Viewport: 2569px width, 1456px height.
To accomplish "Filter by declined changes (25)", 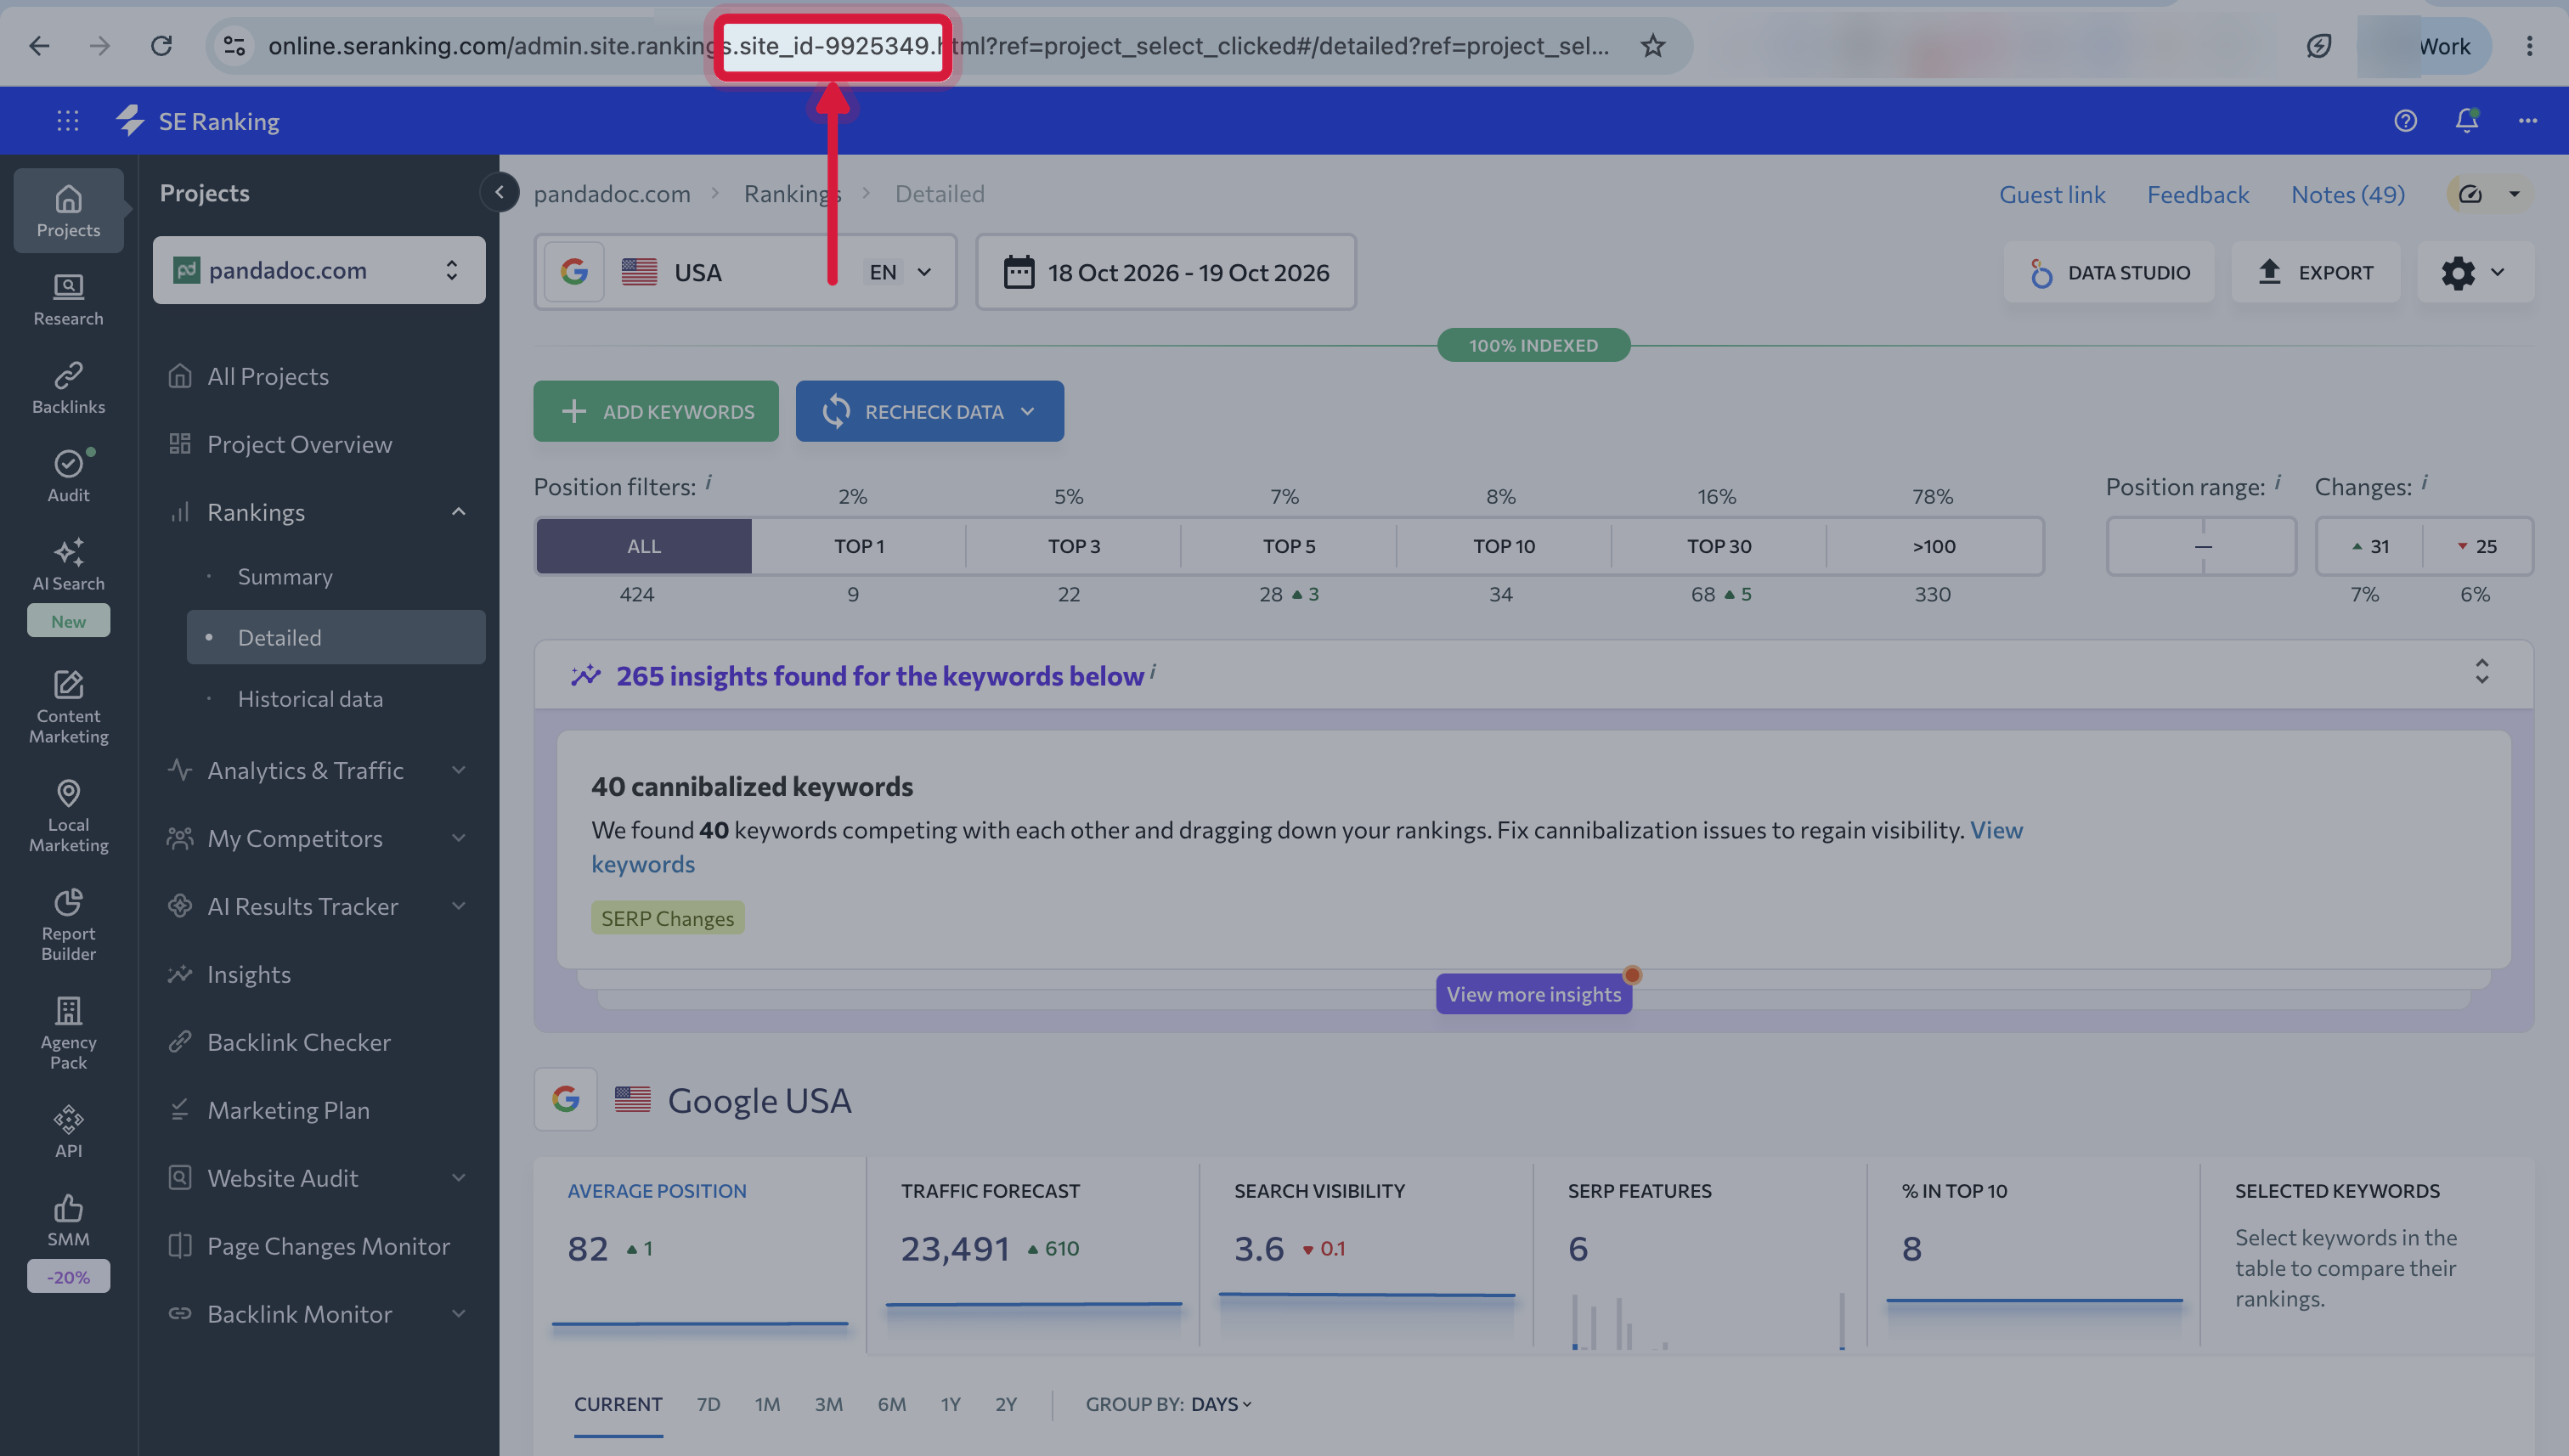I will (2477, 546).
